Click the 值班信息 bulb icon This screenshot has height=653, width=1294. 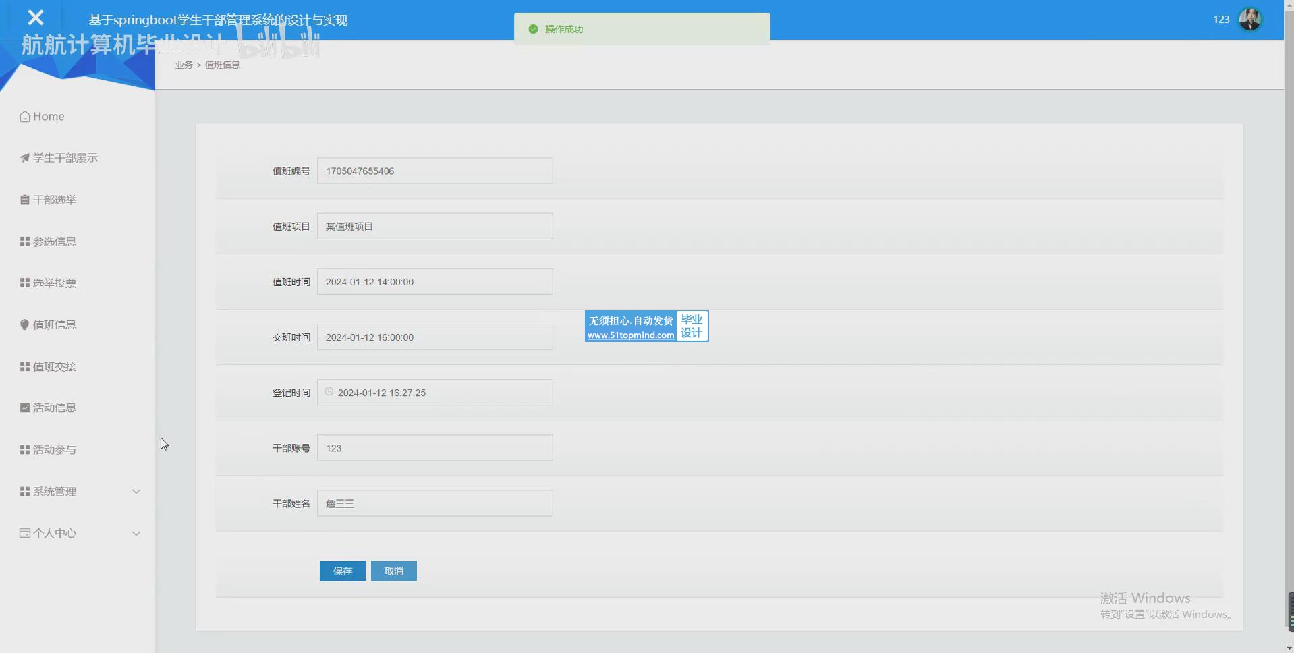tap(25, 324)
